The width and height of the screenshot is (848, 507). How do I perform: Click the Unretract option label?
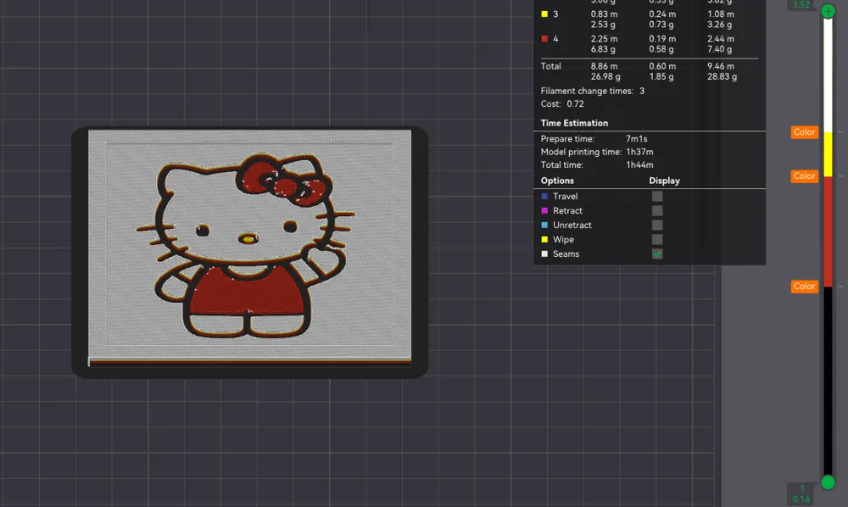point(572,225)
